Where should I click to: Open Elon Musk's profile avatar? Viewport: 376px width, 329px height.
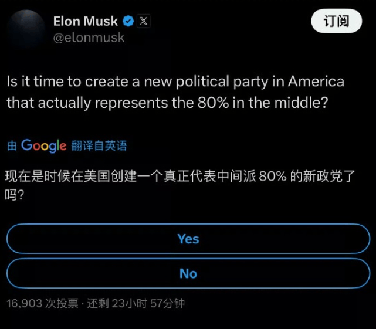point(26,29)
